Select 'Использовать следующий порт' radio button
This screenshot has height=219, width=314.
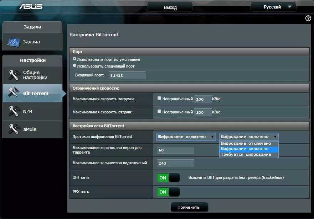pos(74,65)
